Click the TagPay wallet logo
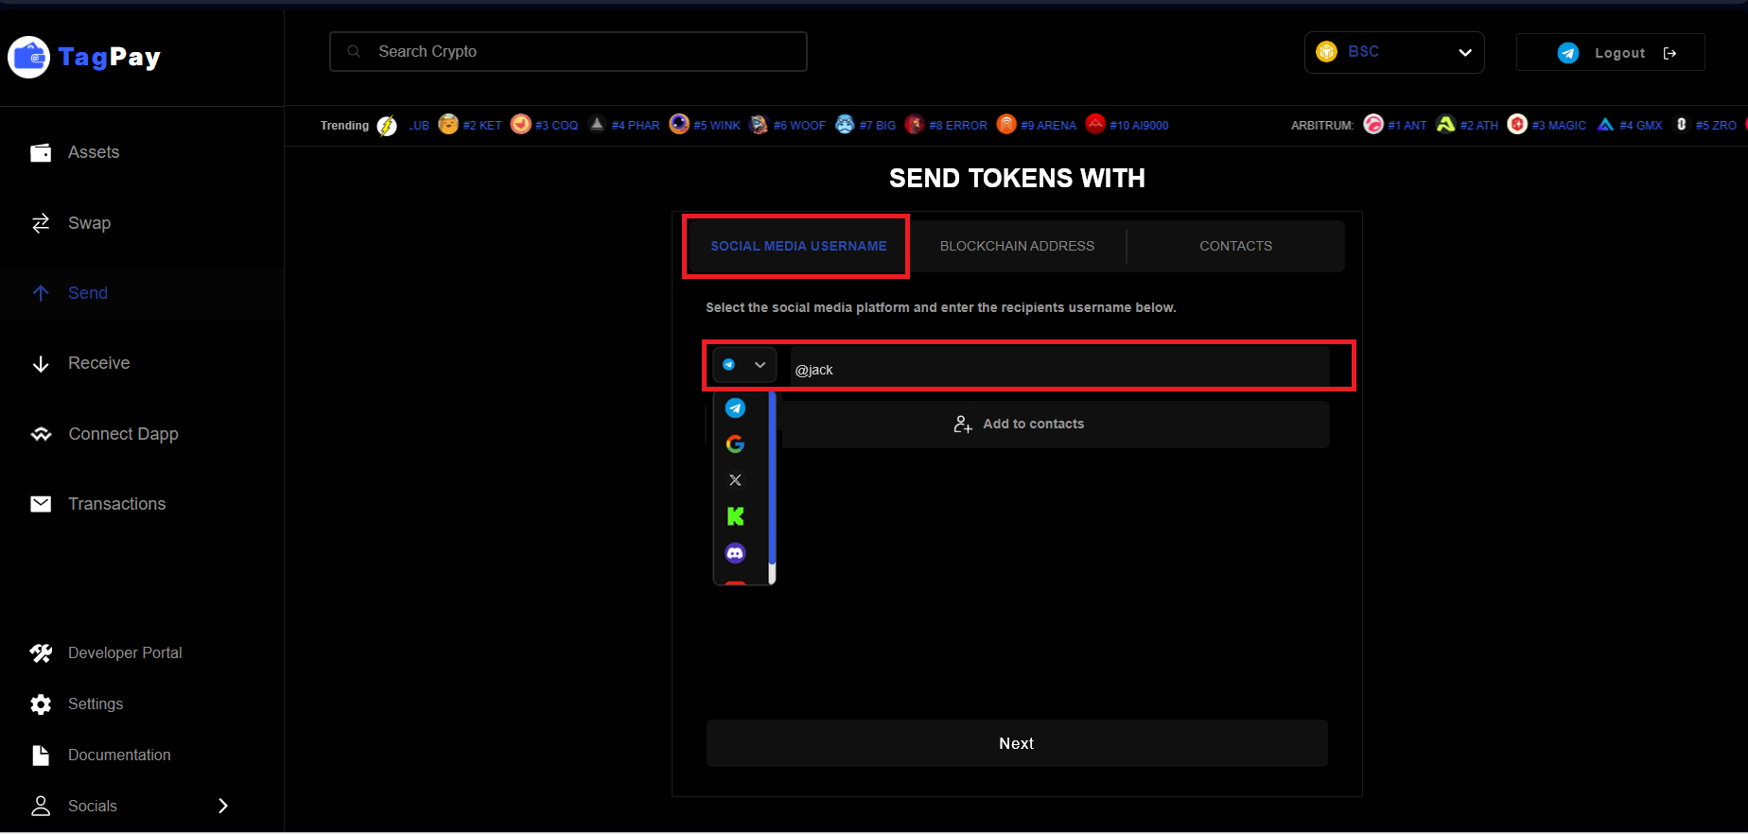Viewport: 1748px width, 834px height. 29,58
